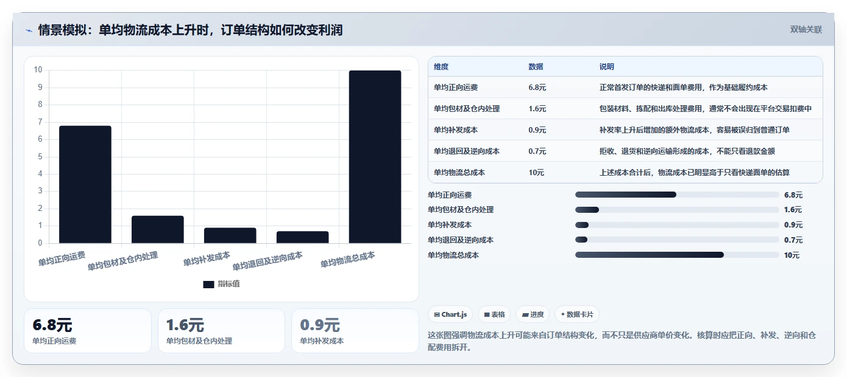The width and height of the screenshot is (847, 377).
Task: Click the 单均补发成本 table row label
Action: coord(456,130)
